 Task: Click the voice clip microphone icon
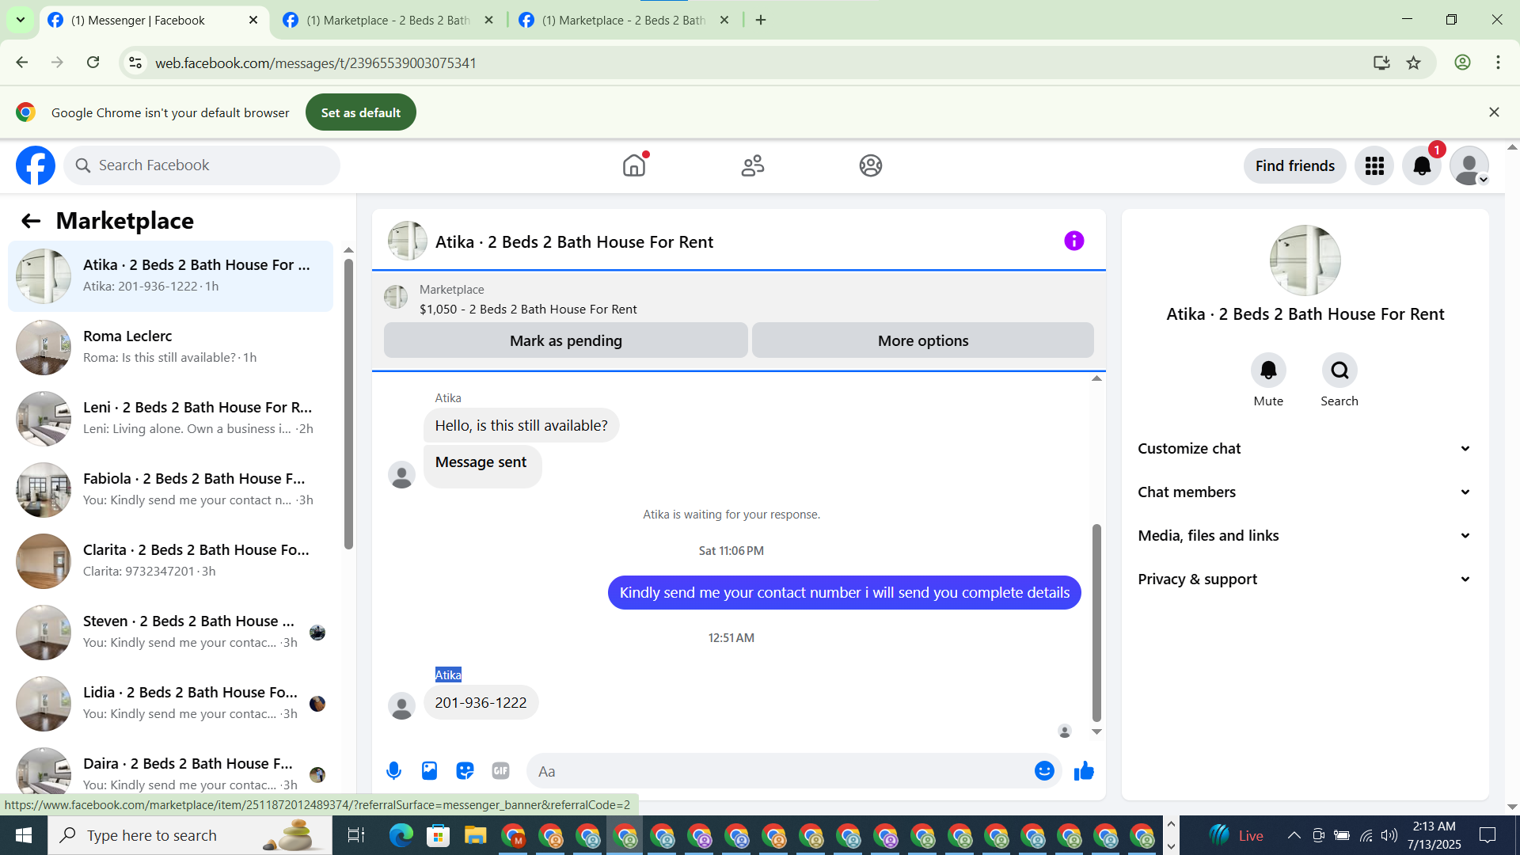point(393,771)
